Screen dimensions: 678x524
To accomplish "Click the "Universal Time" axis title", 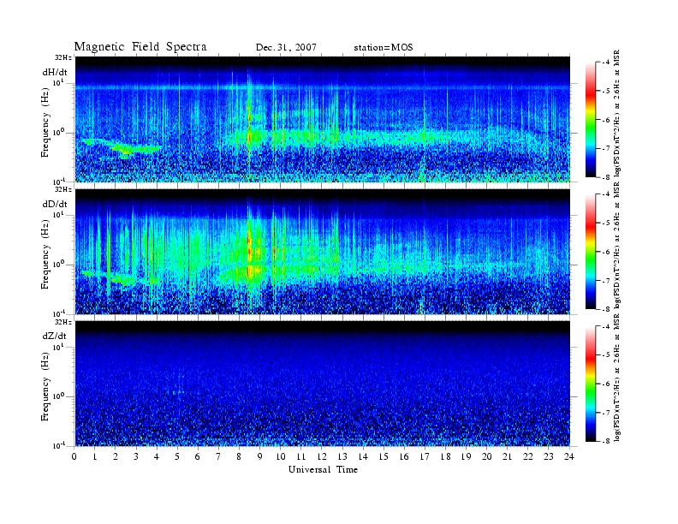I will click(x=323, y=469).
